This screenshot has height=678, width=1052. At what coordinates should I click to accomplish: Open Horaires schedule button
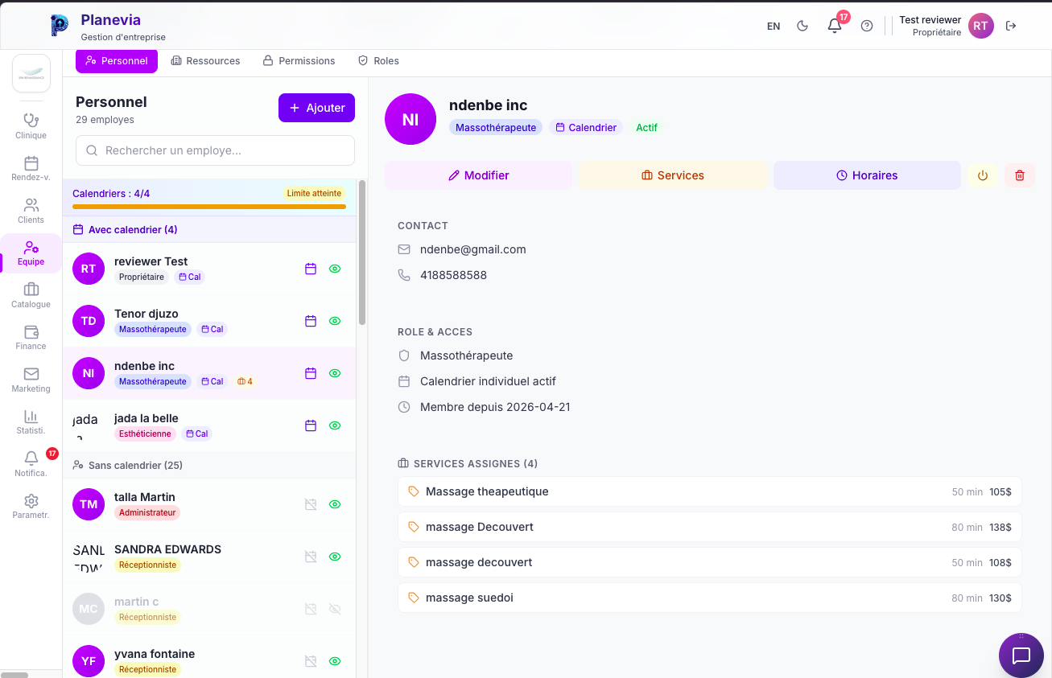pyautogui.click(x=867, y=175)
